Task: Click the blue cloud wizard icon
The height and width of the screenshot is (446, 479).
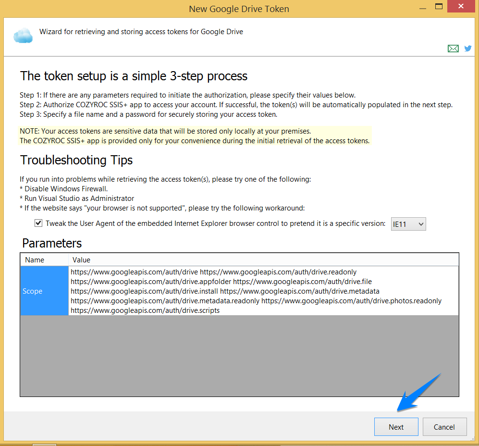Action: pyautogui.click(x=23, y=36)
